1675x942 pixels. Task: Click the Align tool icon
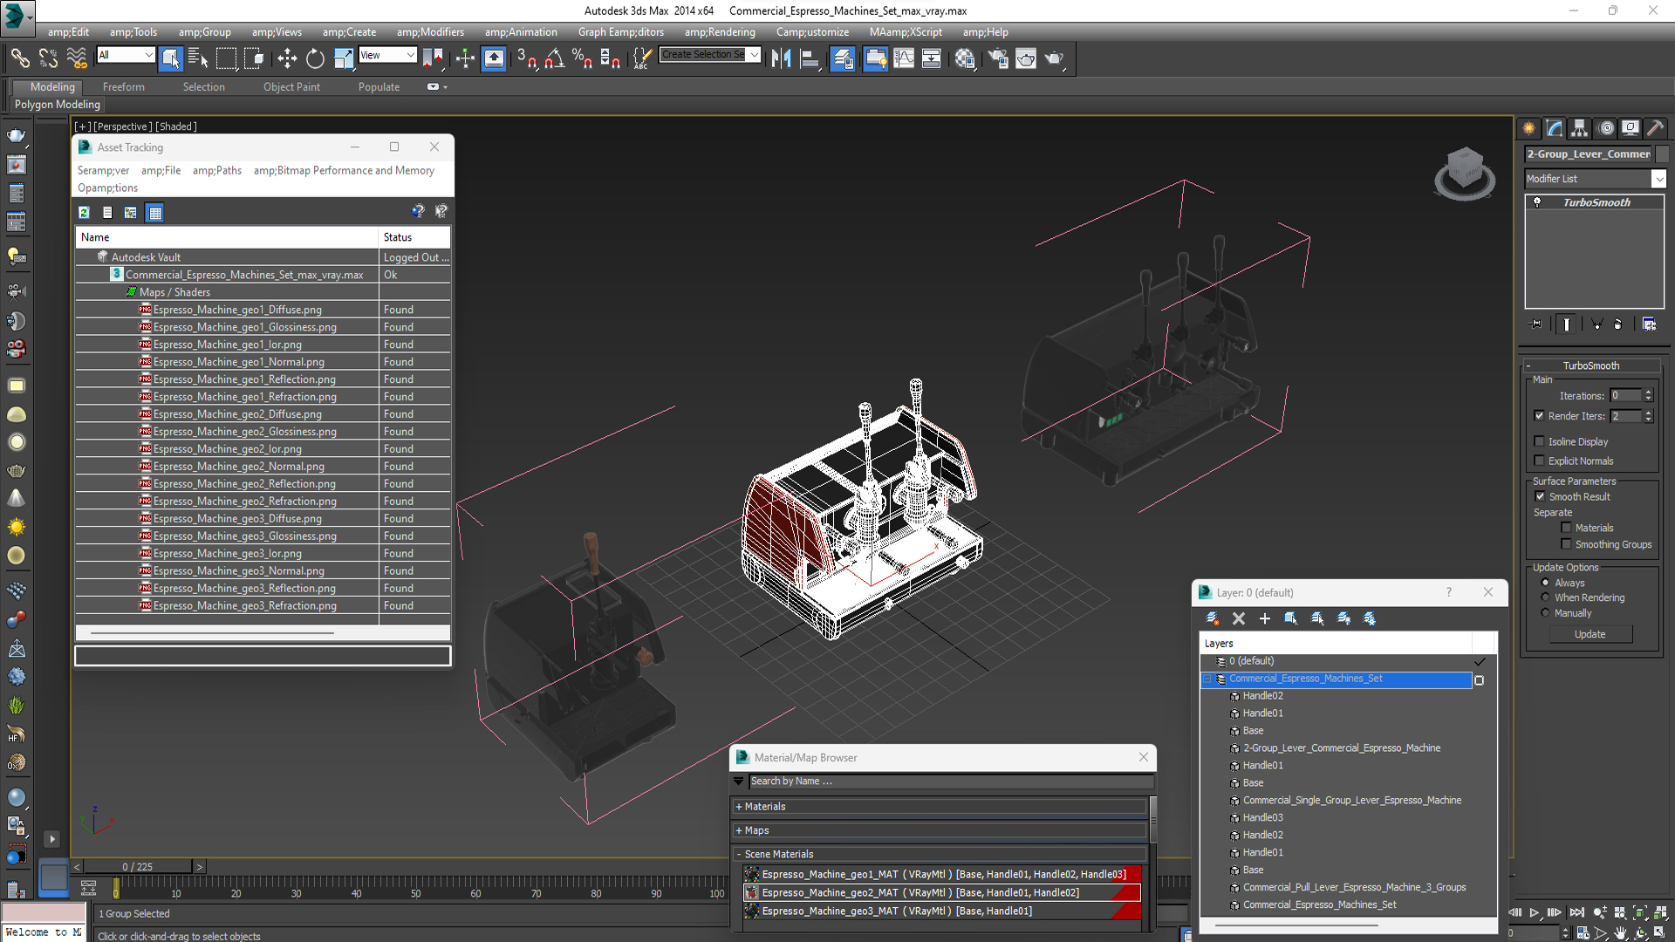[x=810, y=58]
